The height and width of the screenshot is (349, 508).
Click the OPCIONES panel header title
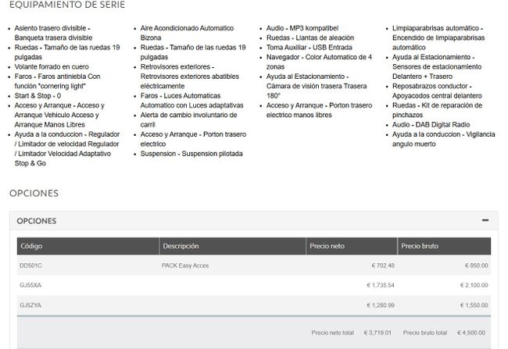37,221
